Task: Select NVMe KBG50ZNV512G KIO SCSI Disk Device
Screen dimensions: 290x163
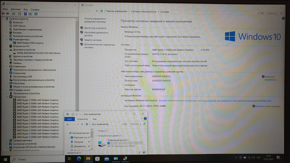Action: 39,53
